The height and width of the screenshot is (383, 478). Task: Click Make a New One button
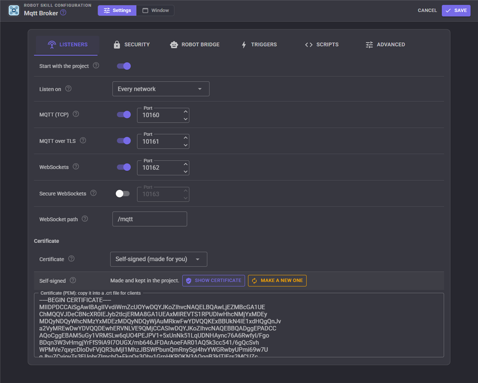[277, 281]
